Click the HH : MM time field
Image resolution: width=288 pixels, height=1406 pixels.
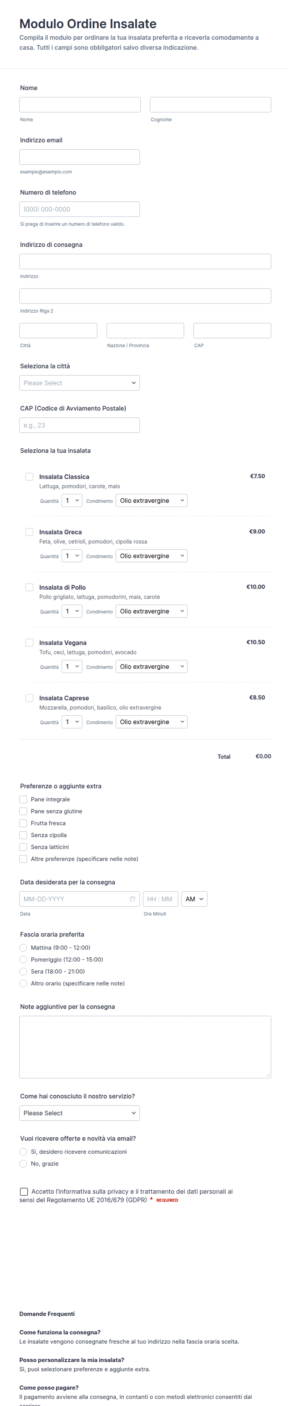160,899
